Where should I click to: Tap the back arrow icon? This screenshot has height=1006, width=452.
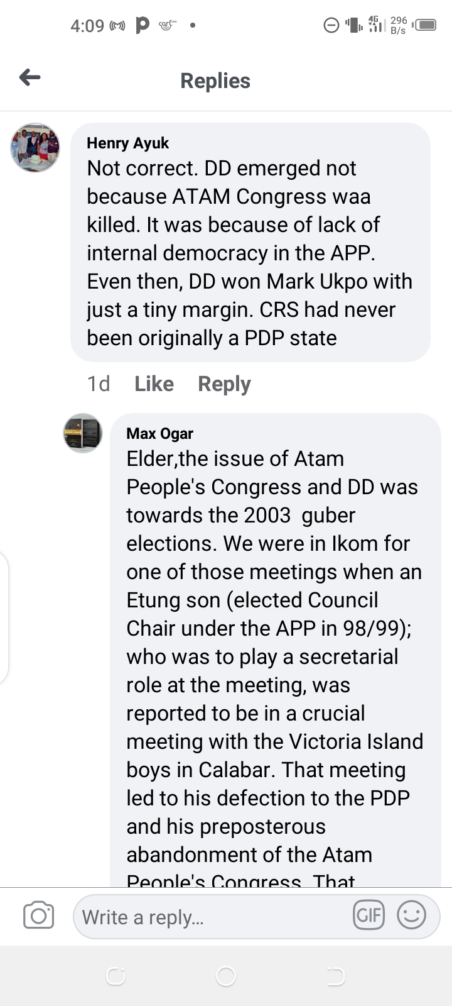coord(30,78)
